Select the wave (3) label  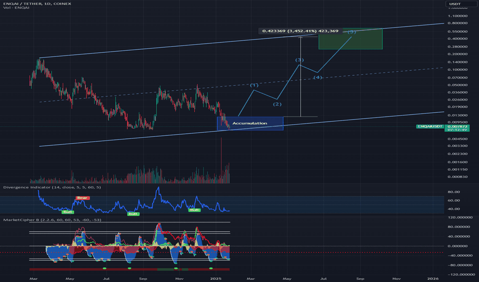click(299, 60)
